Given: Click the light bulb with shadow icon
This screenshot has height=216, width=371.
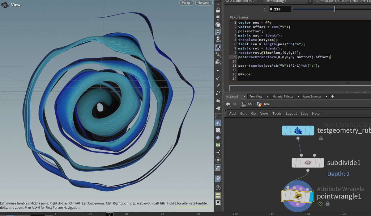Looking at the screenshot, I should coord(218,39).
